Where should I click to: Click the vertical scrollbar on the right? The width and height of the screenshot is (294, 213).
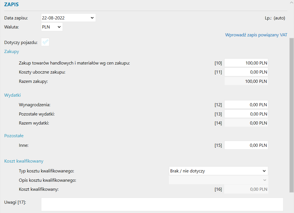pos(291,113)
